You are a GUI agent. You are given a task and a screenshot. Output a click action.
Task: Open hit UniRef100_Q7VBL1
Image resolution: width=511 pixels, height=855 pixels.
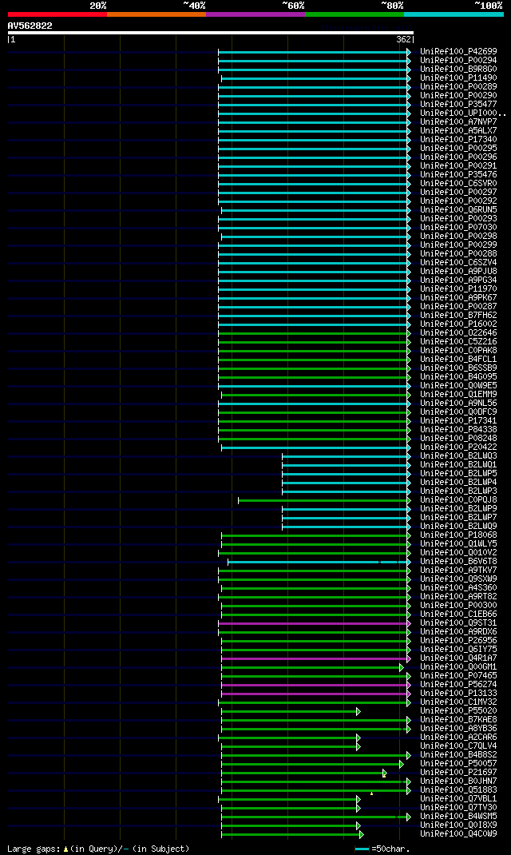458,799
